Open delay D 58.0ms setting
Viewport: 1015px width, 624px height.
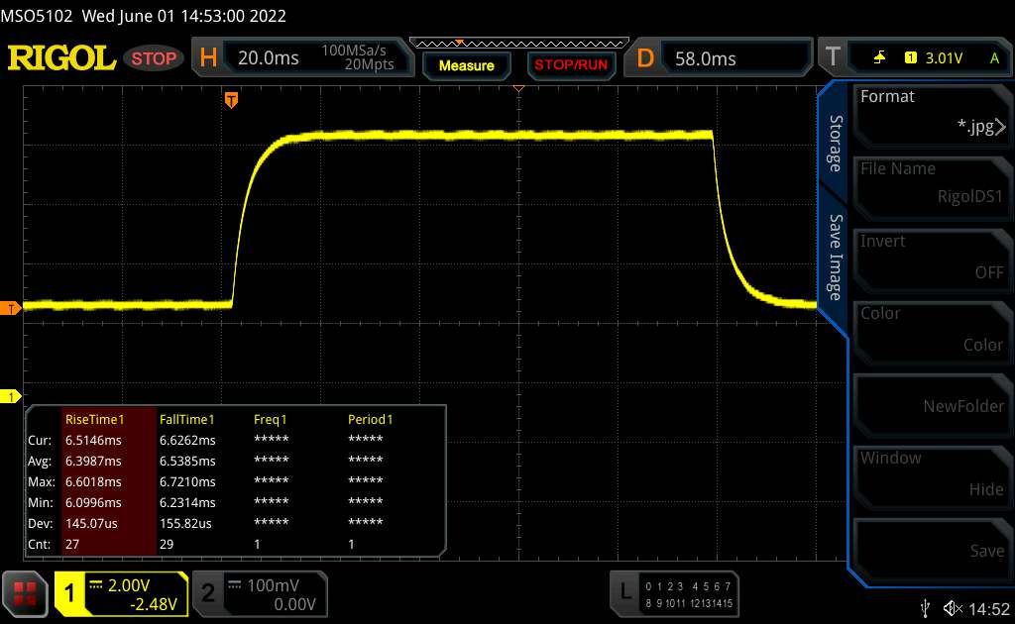click(x=718, y=58)
